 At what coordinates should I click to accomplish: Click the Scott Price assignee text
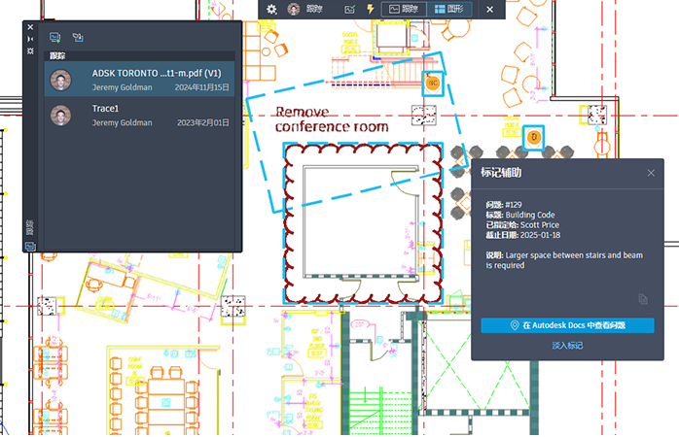click(540, 224)
